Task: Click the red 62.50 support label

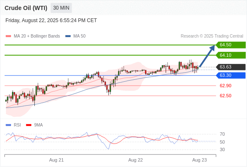Action: pos(225,96)
